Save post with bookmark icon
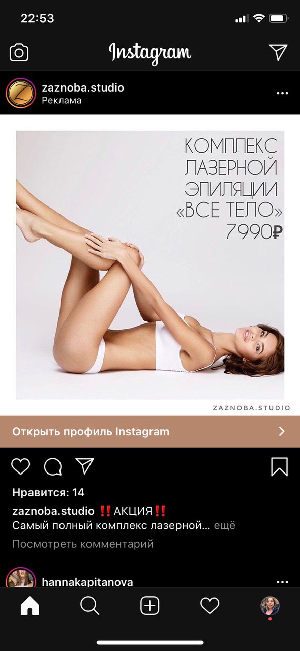This screenshot has height=651, width=300. [x=279, y=466]
